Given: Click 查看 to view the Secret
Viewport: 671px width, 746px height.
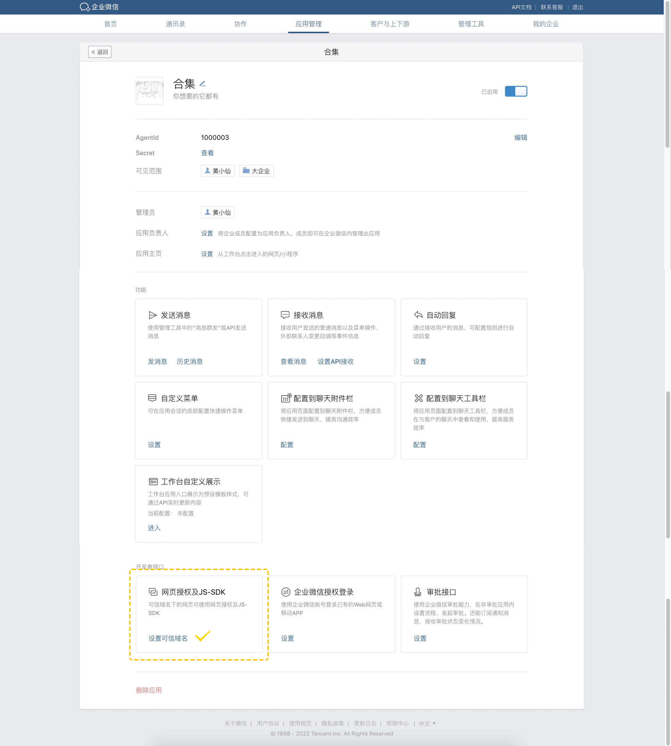Looking at the screenshot, I should 207,153.
